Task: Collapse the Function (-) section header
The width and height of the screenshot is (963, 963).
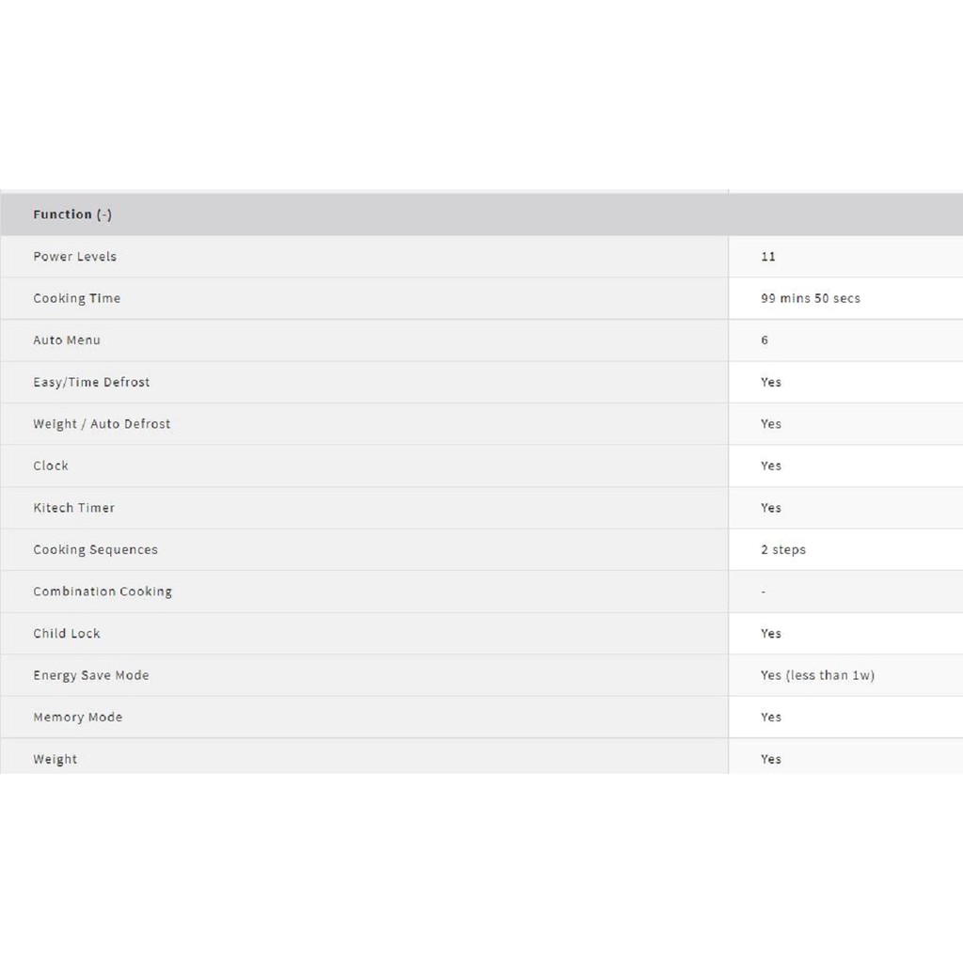Action: pyautogui.click(x=72, y=214)
